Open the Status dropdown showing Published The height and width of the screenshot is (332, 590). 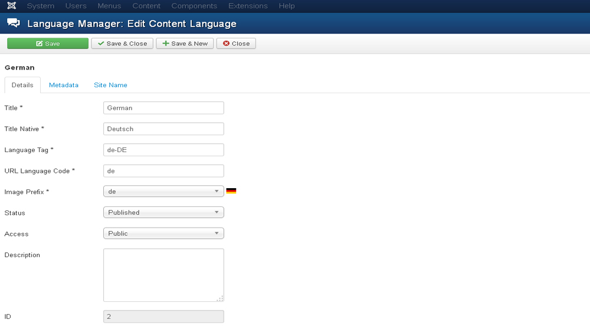(163, 212)
